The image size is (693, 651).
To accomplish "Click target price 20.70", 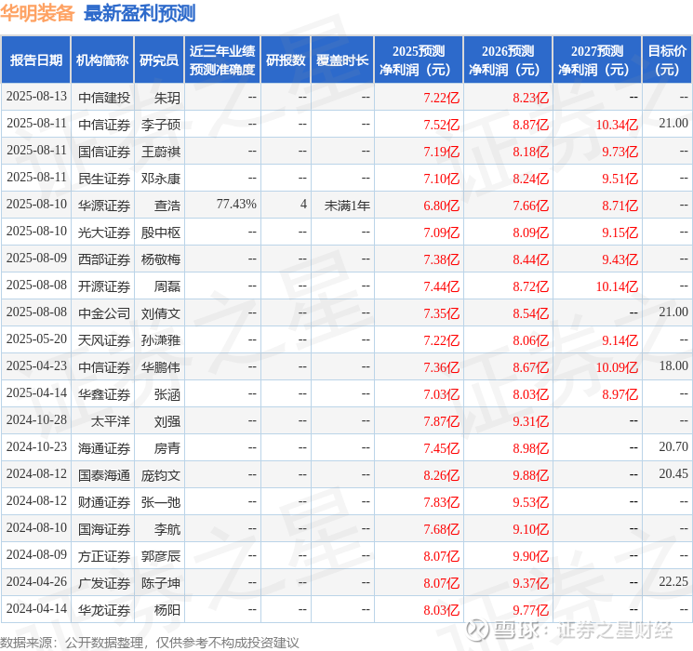I will tap(673, 446).
